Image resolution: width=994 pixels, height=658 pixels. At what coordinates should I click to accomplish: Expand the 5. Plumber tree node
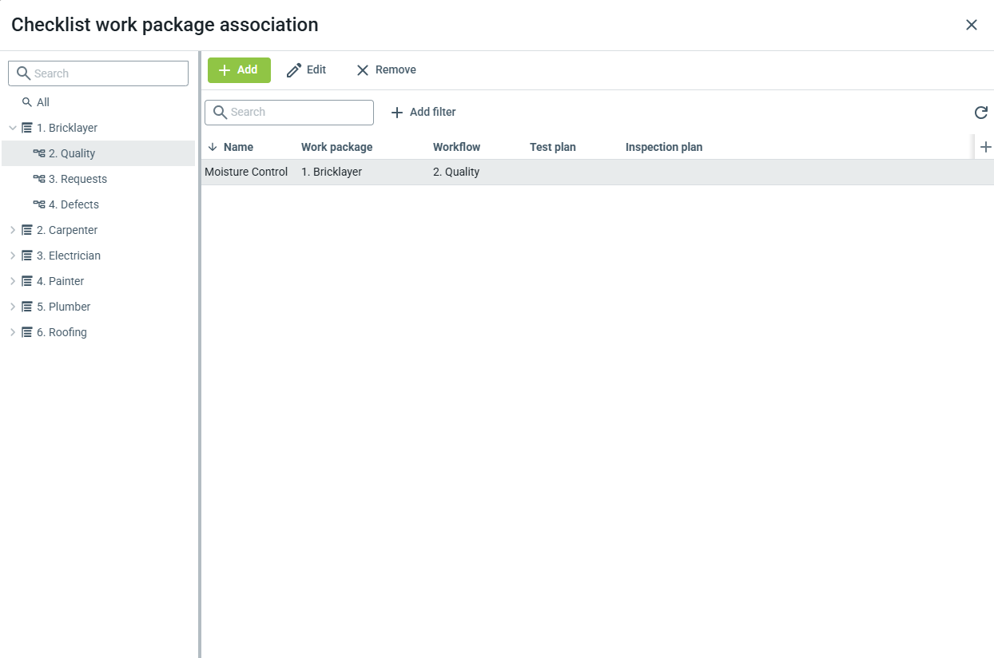click(x=13, y=307)
